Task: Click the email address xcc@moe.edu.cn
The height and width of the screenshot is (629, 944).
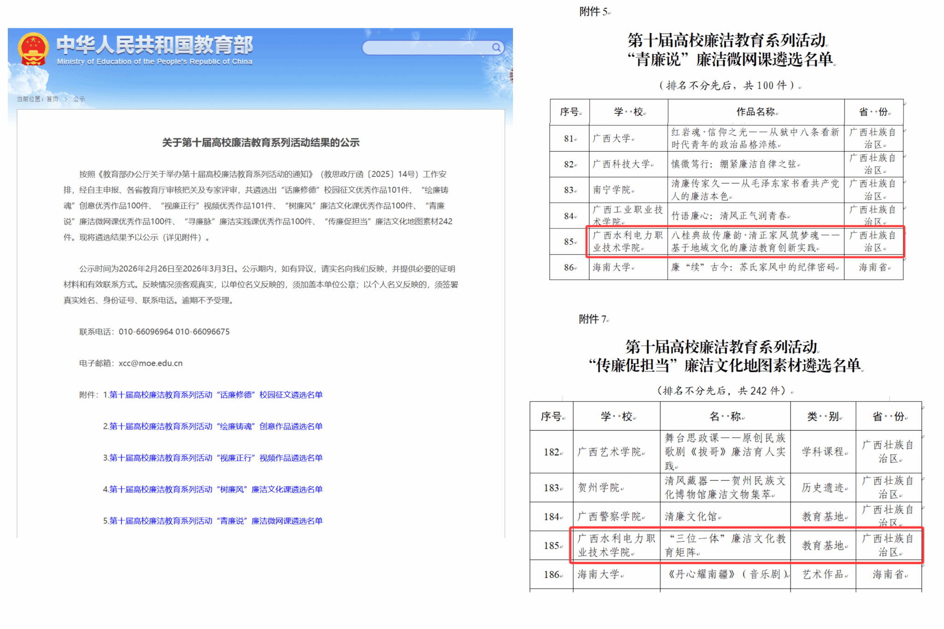Action: tap(150, 363)
